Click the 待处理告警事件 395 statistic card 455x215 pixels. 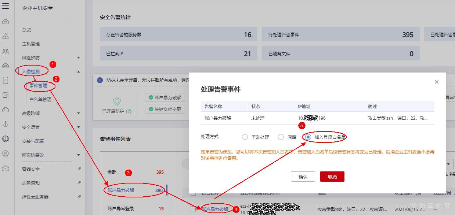pos(341,34)
